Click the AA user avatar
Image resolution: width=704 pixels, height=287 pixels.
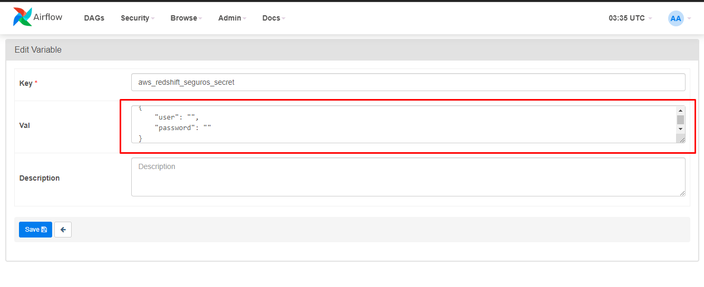[x=676, y=18]
